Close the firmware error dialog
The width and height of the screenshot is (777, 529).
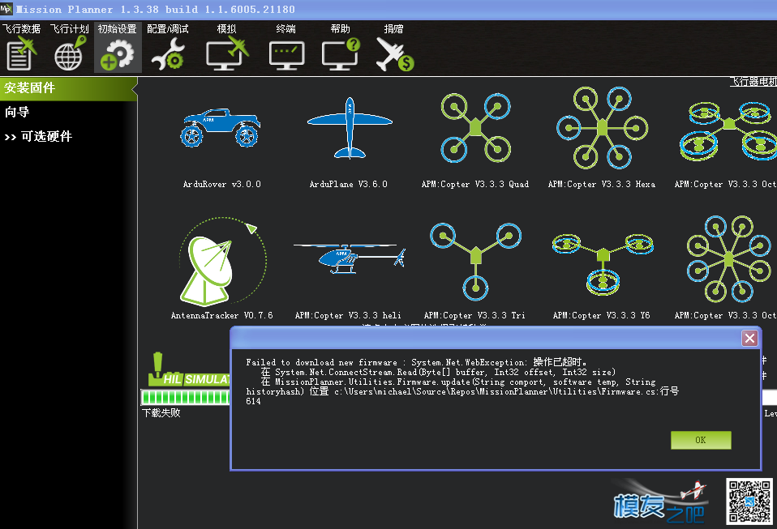(x=749, y=338)
